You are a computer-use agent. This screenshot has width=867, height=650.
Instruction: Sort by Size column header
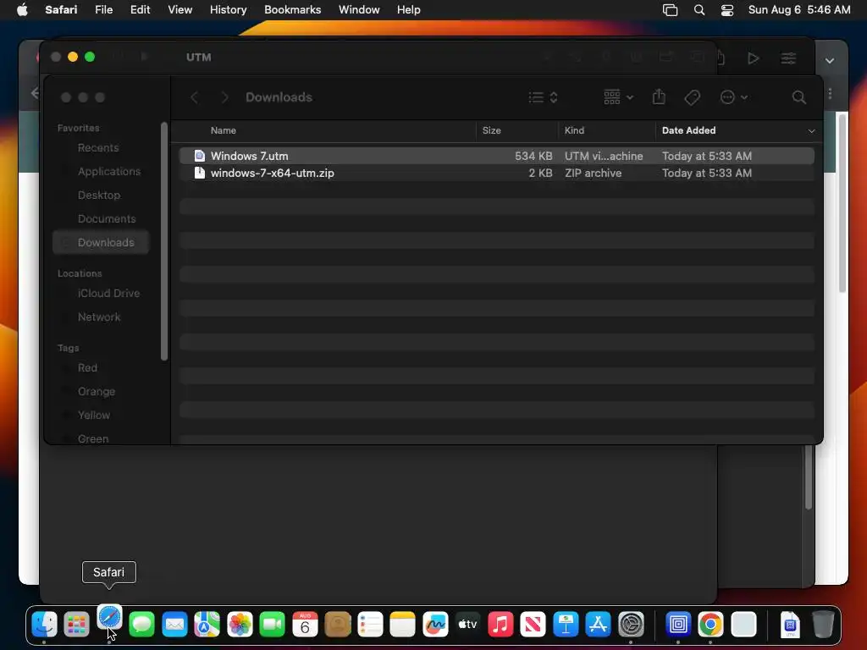(x=491, y=130)
